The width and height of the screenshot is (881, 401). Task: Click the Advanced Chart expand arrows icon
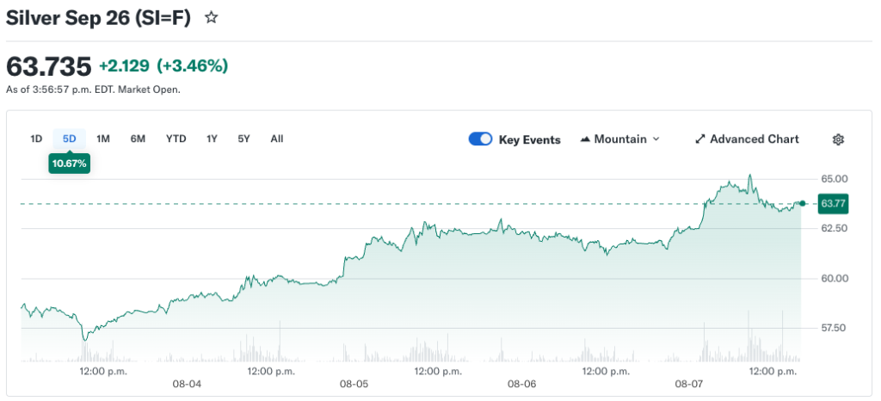(699, 139)
